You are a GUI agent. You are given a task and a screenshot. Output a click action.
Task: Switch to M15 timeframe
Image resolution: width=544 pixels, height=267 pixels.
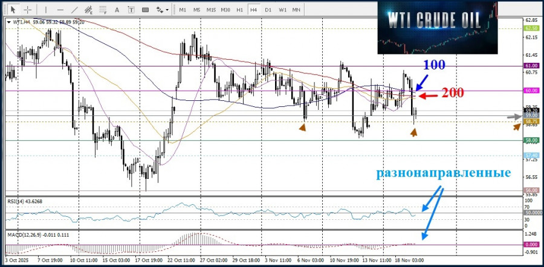point(211,10)
